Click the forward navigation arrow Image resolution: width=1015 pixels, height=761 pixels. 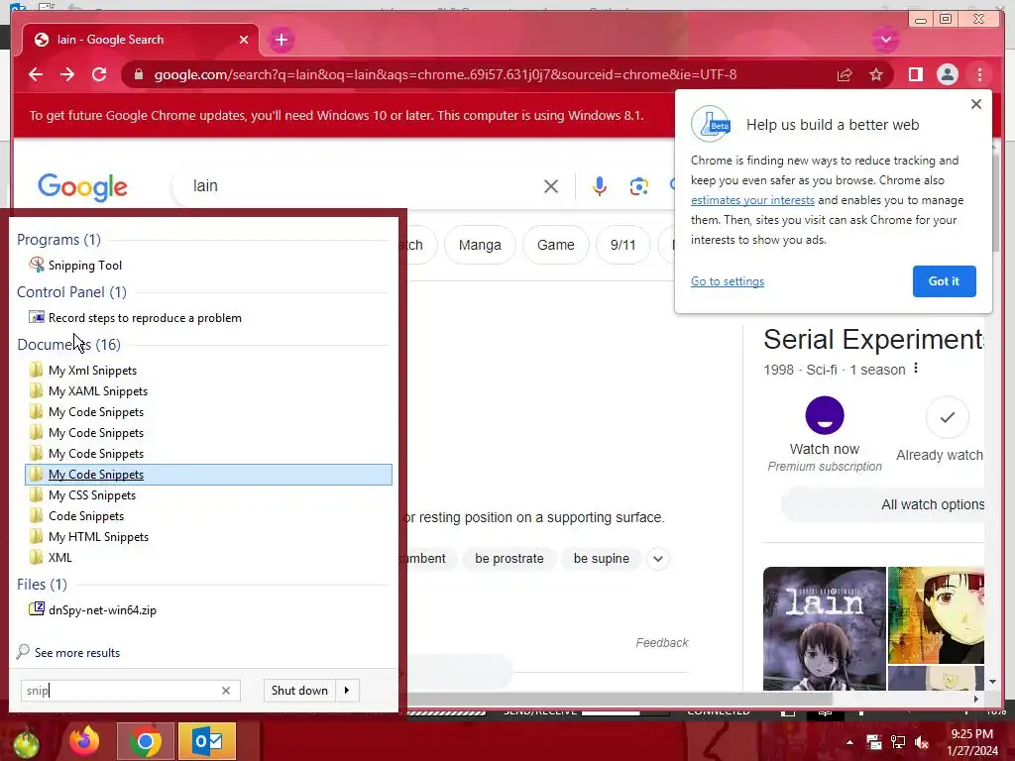(67, 74)
